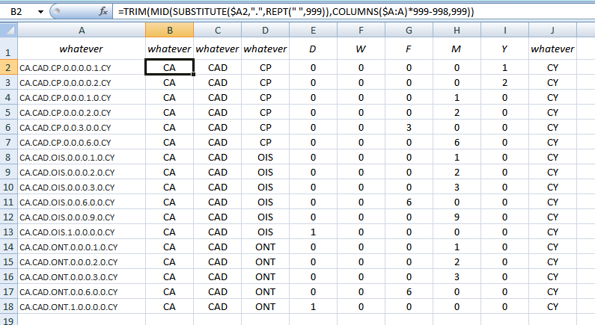This screenshot has width=595, height=325.
Task: Click cell J2 containing CY
Action: (552, 68)
